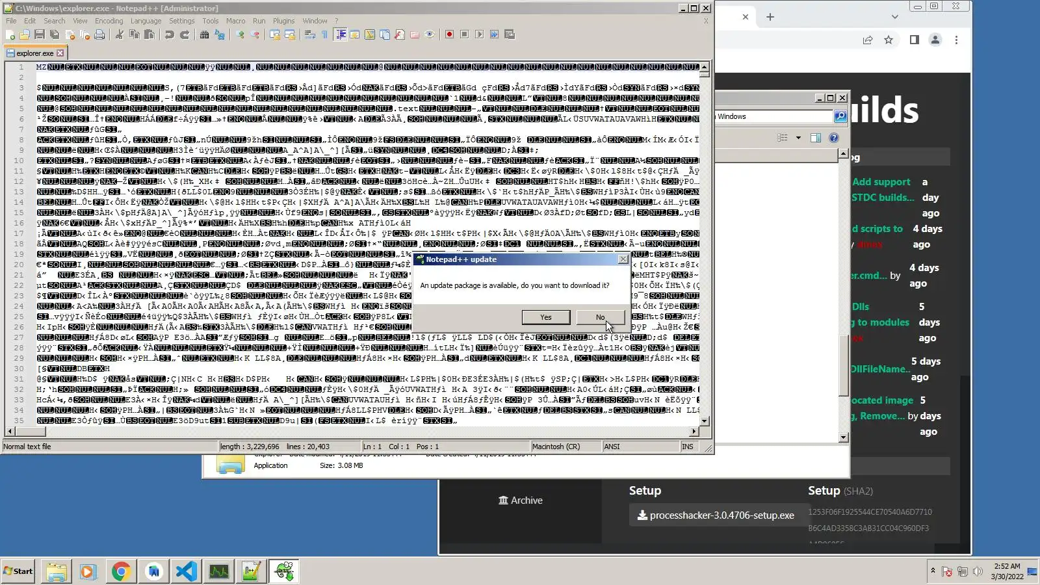Change Explorer view with the view icon

tap(783, 138)
